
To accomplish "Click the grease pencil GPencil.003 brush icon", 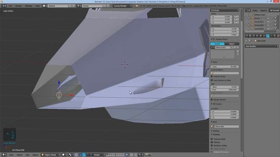I will [213, 48].
